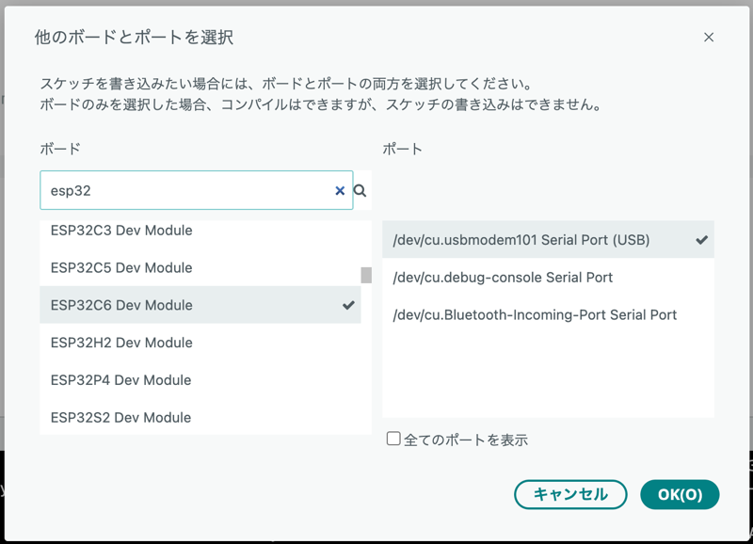
Task: Select ESP32C3 Dev Module board
Action: click(x=200, y=231)
